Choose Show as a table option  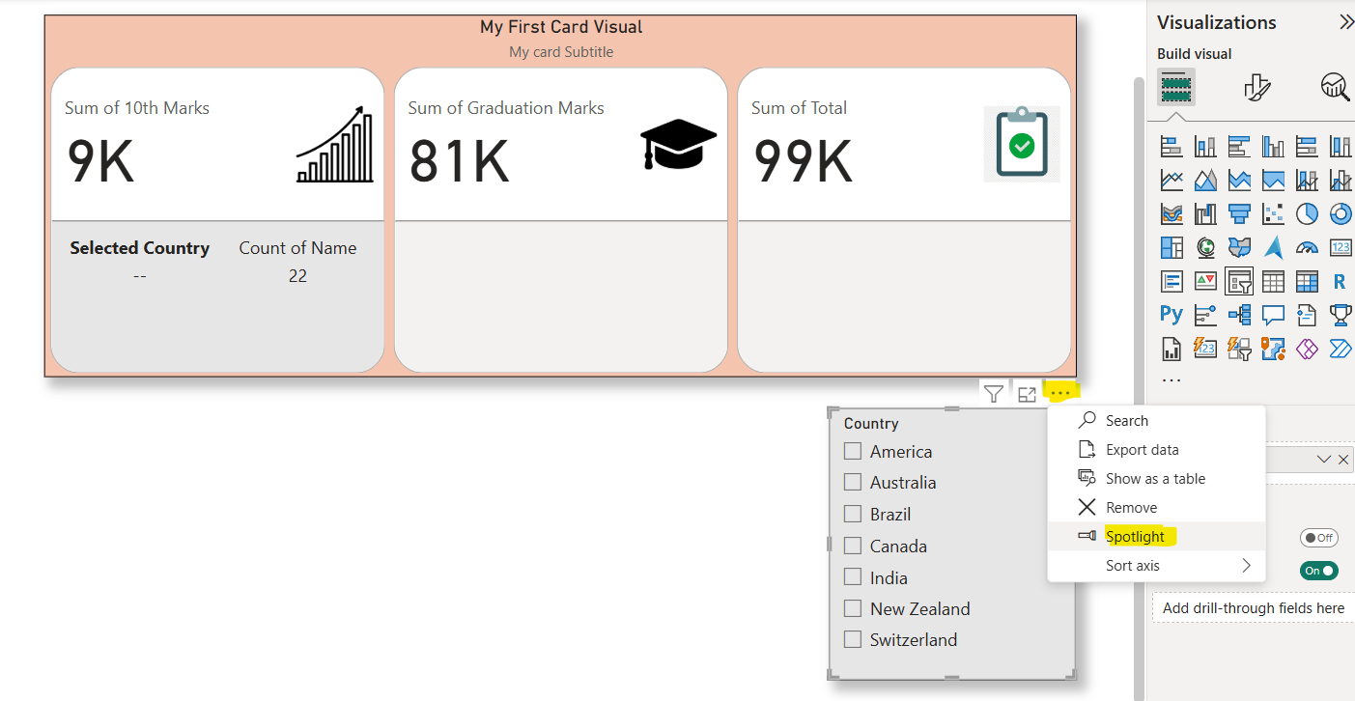click(x=1155, y=478)
